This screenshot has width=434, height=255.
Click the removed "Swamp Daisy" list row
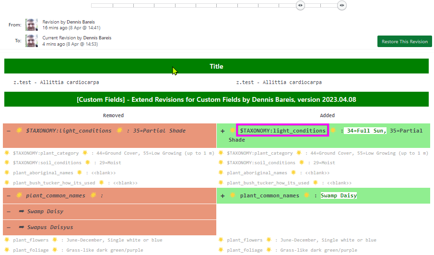pyautogui.click(x=110, y=212)
